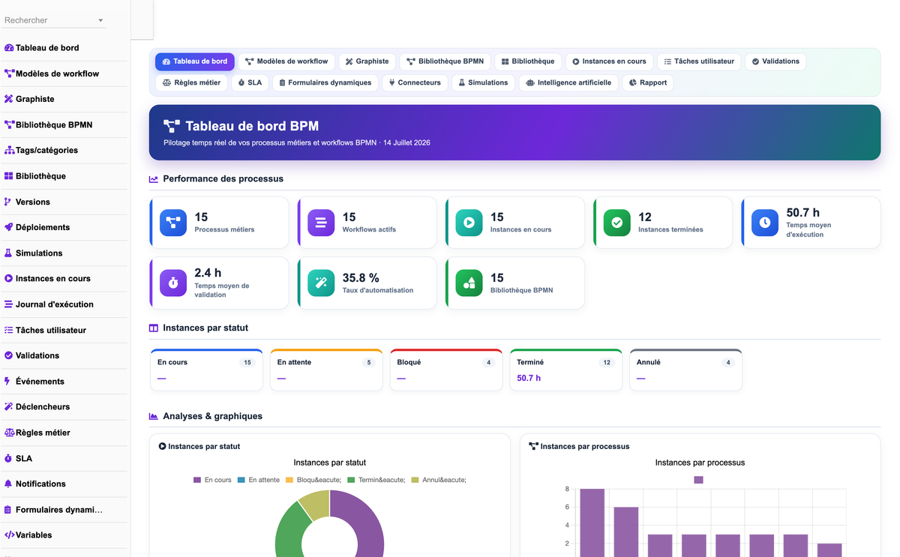Click the Bibliothèque BPMN sidebar icon
The height and width of the screenshot is (557, 900).
(x=9, y=124)
